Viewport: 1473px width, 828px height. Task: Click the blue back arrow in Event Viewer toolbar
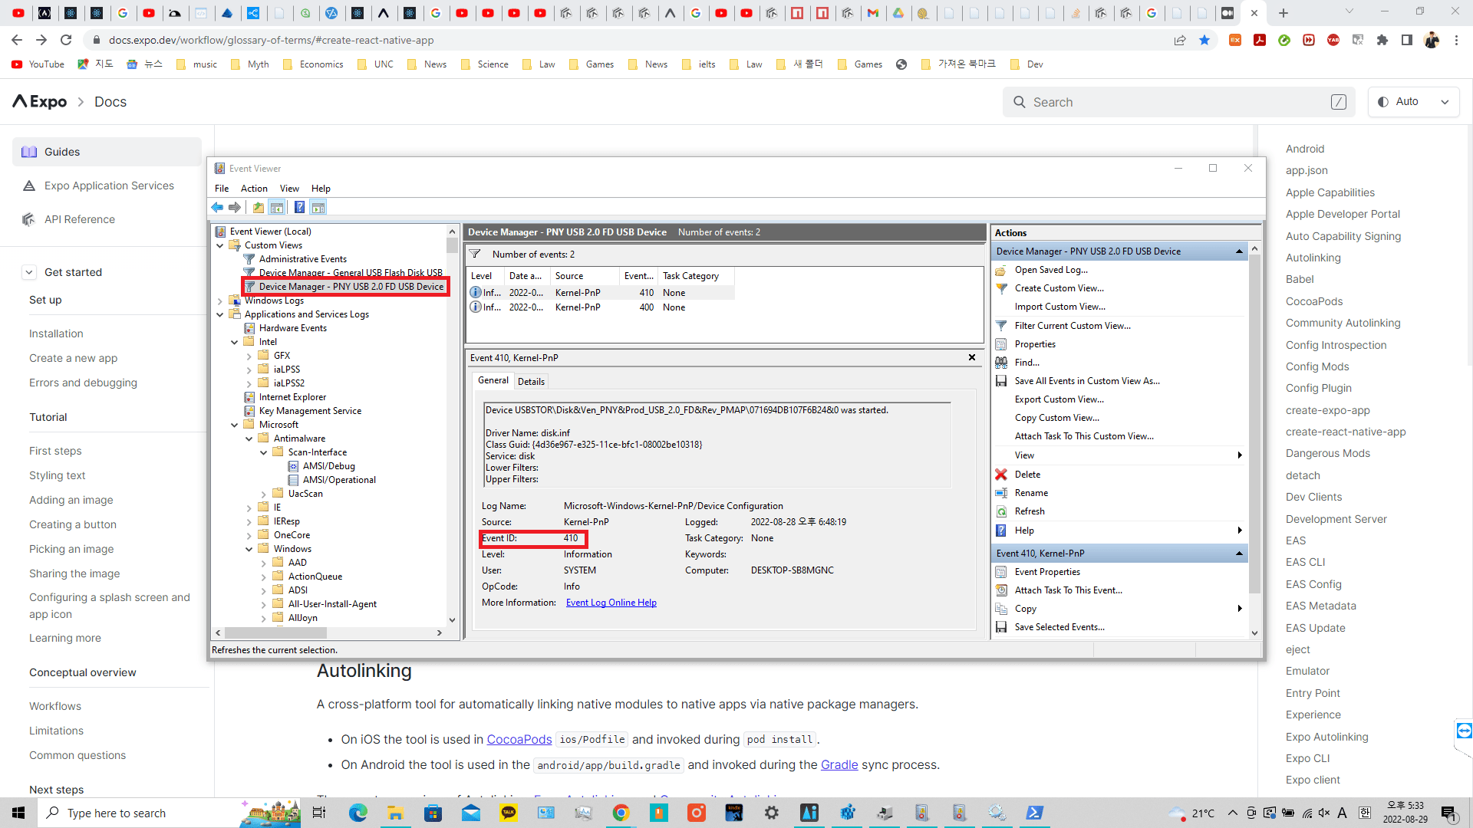pyautogui.click(x=217, y=208)
